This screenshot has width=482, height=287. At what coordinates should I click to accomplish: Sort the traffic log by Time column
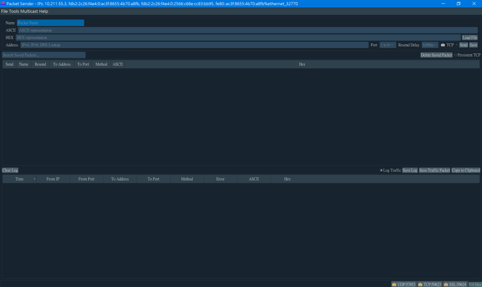[20, 179]
